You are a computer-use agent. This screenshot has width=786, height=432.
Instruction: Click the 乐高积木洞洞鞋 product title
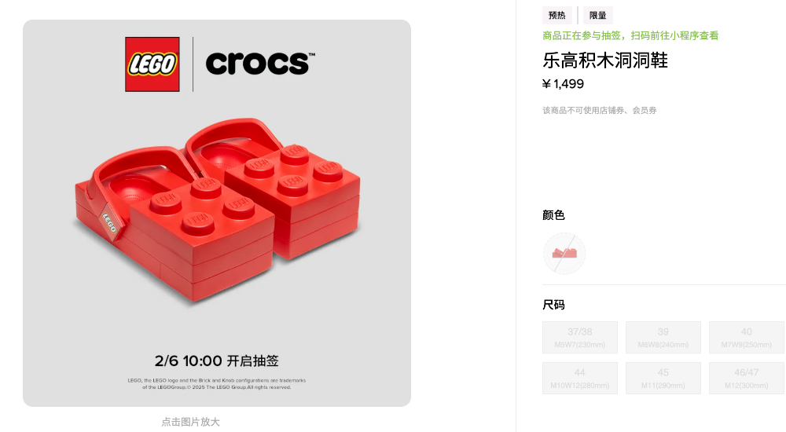[x=605, y=60]
